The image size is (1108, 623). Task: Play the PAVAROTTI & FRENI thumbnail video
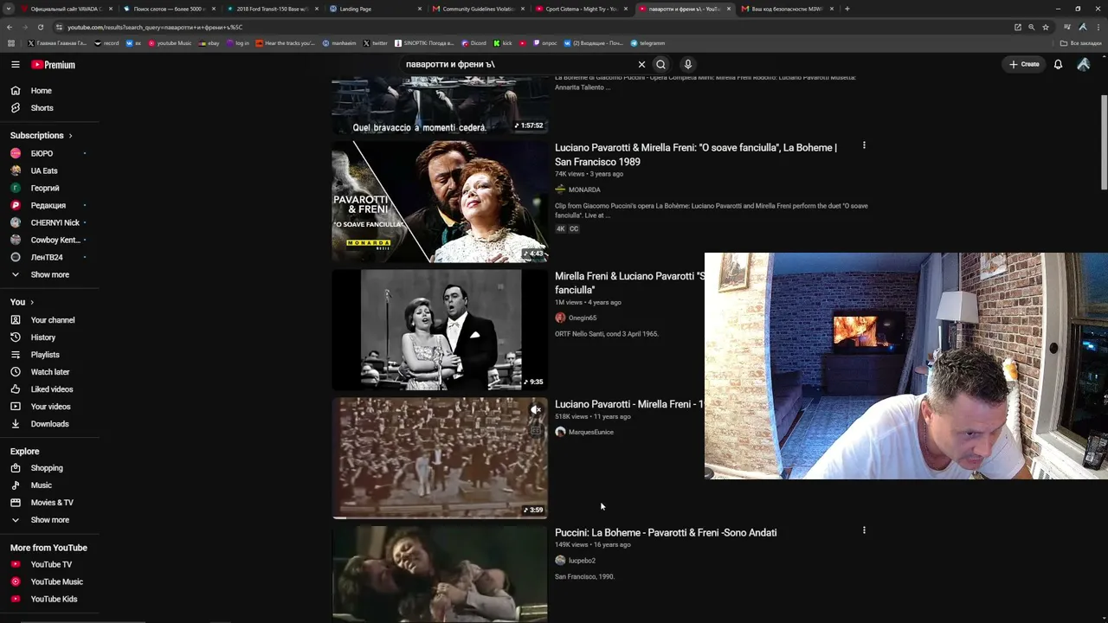coord(440,202)
